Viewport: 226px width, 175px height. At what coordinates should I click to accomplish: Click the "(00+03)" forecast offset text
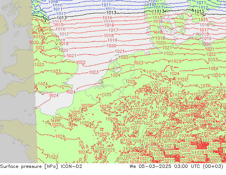pos(213,166)
